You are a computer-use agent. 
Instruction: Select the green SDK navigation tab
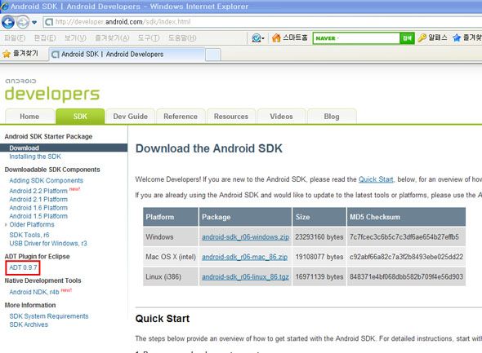coord(80,117)
